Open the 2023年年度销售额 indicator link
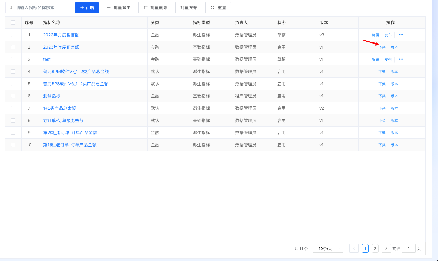Viewport: 438px width, 261px height. tap(61, 47)
